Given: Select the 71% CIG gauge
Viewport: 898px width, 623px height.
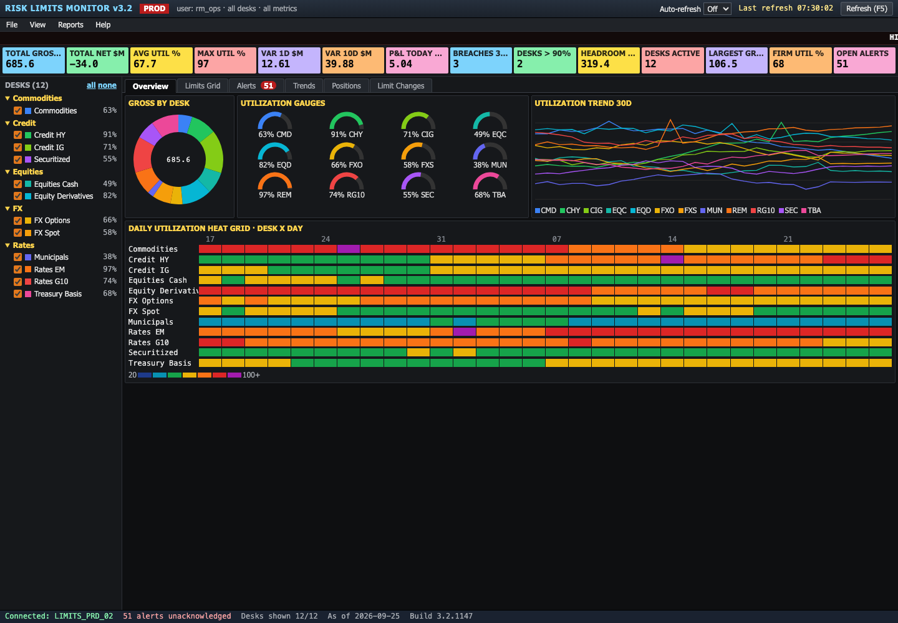Looking at the screenshot, I should [418, 125].
